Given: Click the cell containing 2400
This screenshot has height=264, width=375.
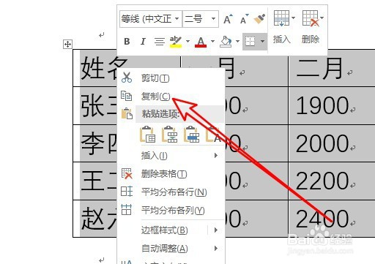Looking at the screenshot, I should [332, 219].
